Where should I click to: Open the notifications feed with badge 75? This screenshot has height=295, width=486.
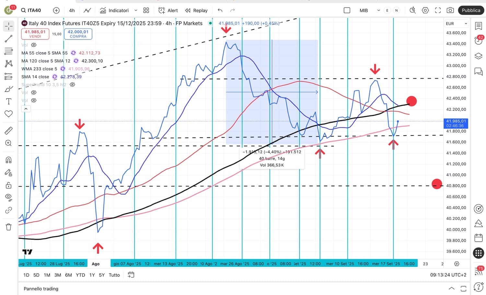(x=479, y=271)
